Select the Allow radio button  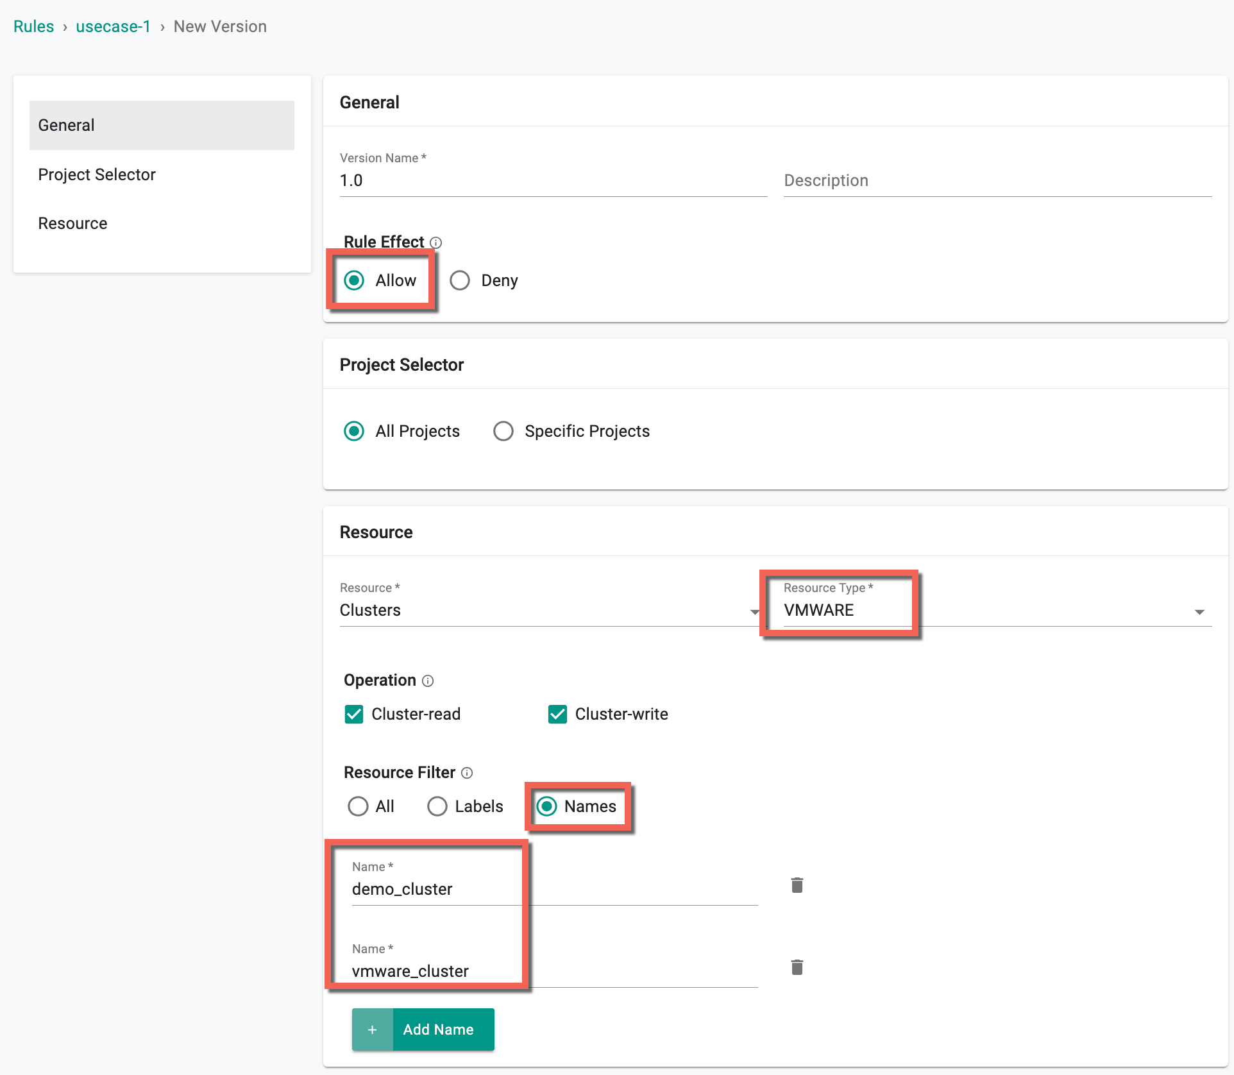357,280
